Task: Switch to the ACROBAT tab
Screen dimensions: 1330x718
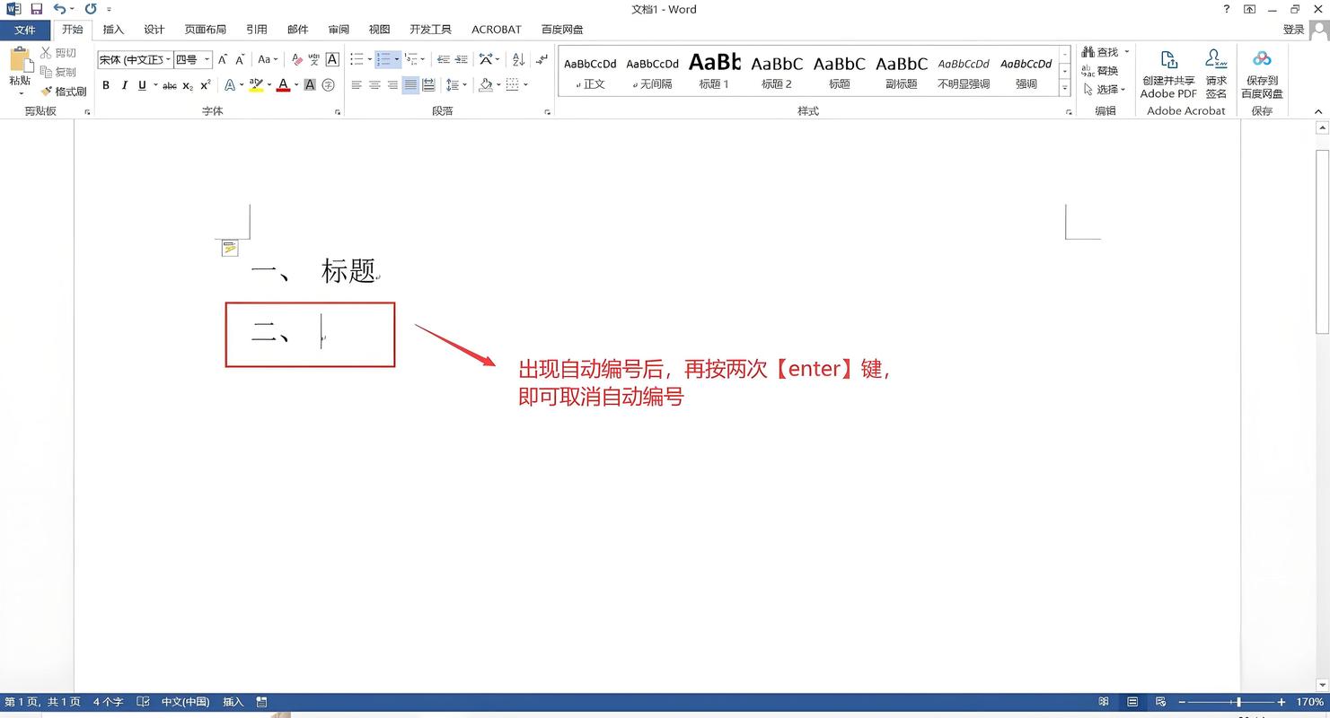Action: [497, 30]
